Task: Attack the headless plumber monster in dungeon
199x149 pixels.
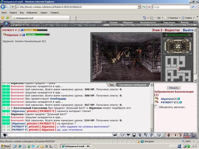Action: (x=138, y=58)
